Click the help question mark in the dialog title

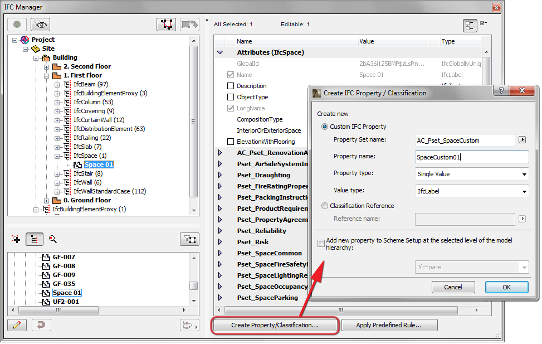501,91
